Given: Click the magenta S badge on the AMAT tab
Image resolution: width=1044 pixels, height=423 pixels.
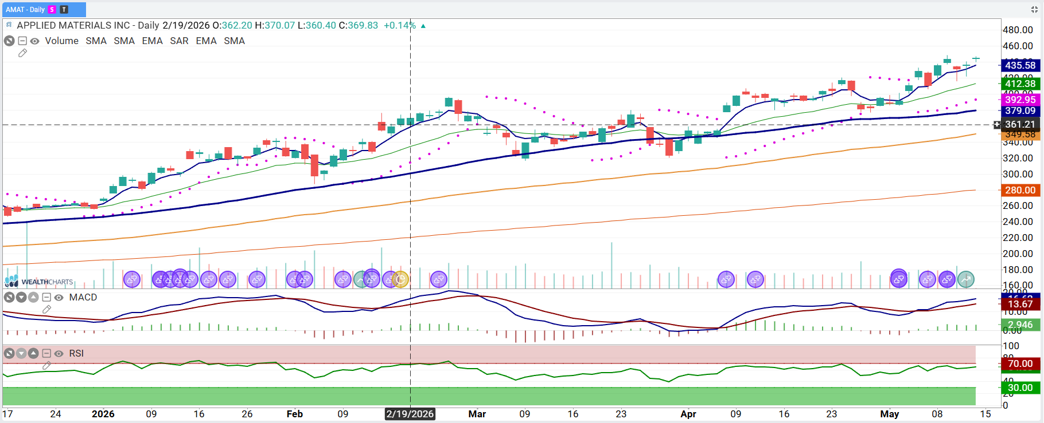Looking at the screenshot, I should [x=52, y=9].
